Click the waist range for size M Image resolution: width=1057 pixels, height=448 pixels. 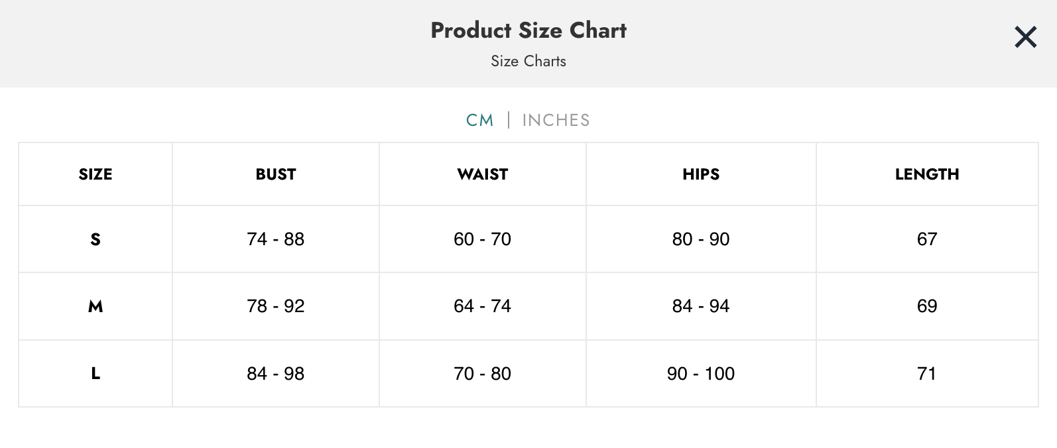tap(482, 306)
